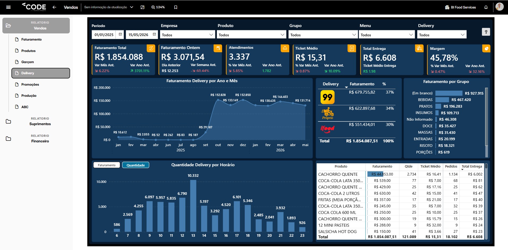Click the BI Food Services workspace link
The image size is (508, 250).
[460, 7]
